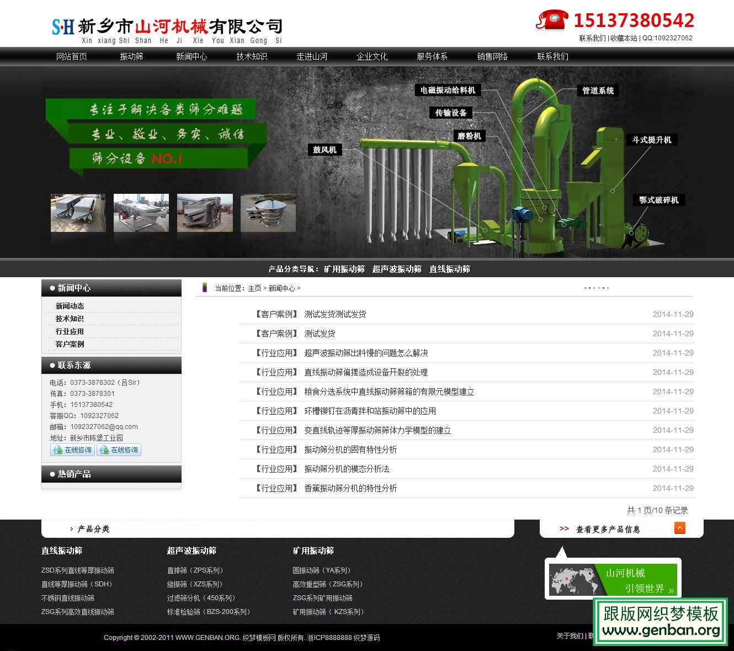
Task: Click the dot indicators right of the breadcrumb bar
Action: point(597,287)
